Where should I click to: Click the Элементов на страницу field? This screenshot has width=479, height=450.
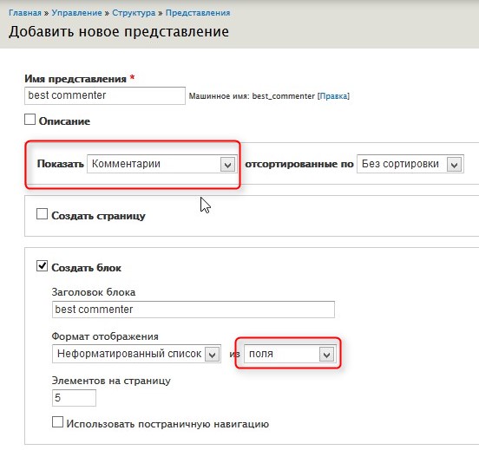[x=74, y=398]
